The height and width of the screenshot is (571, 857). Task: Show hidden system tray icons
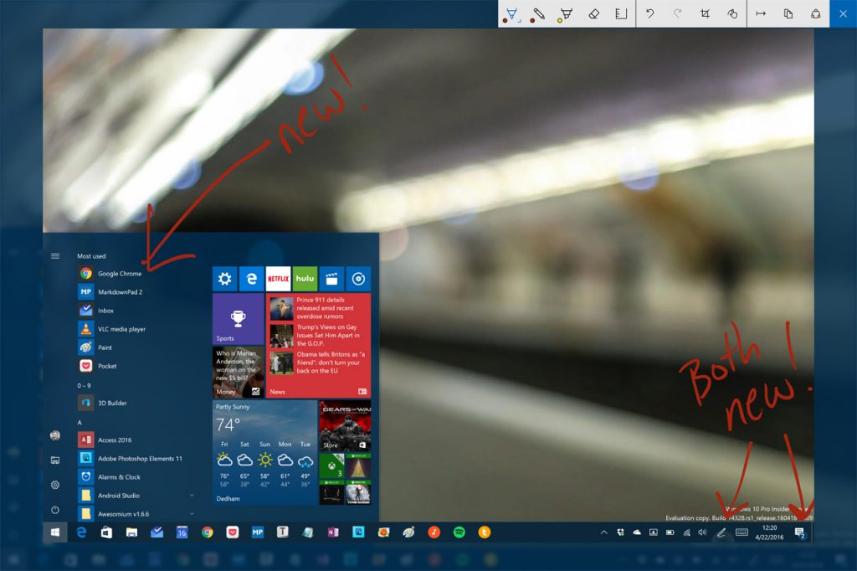point(605,532)
